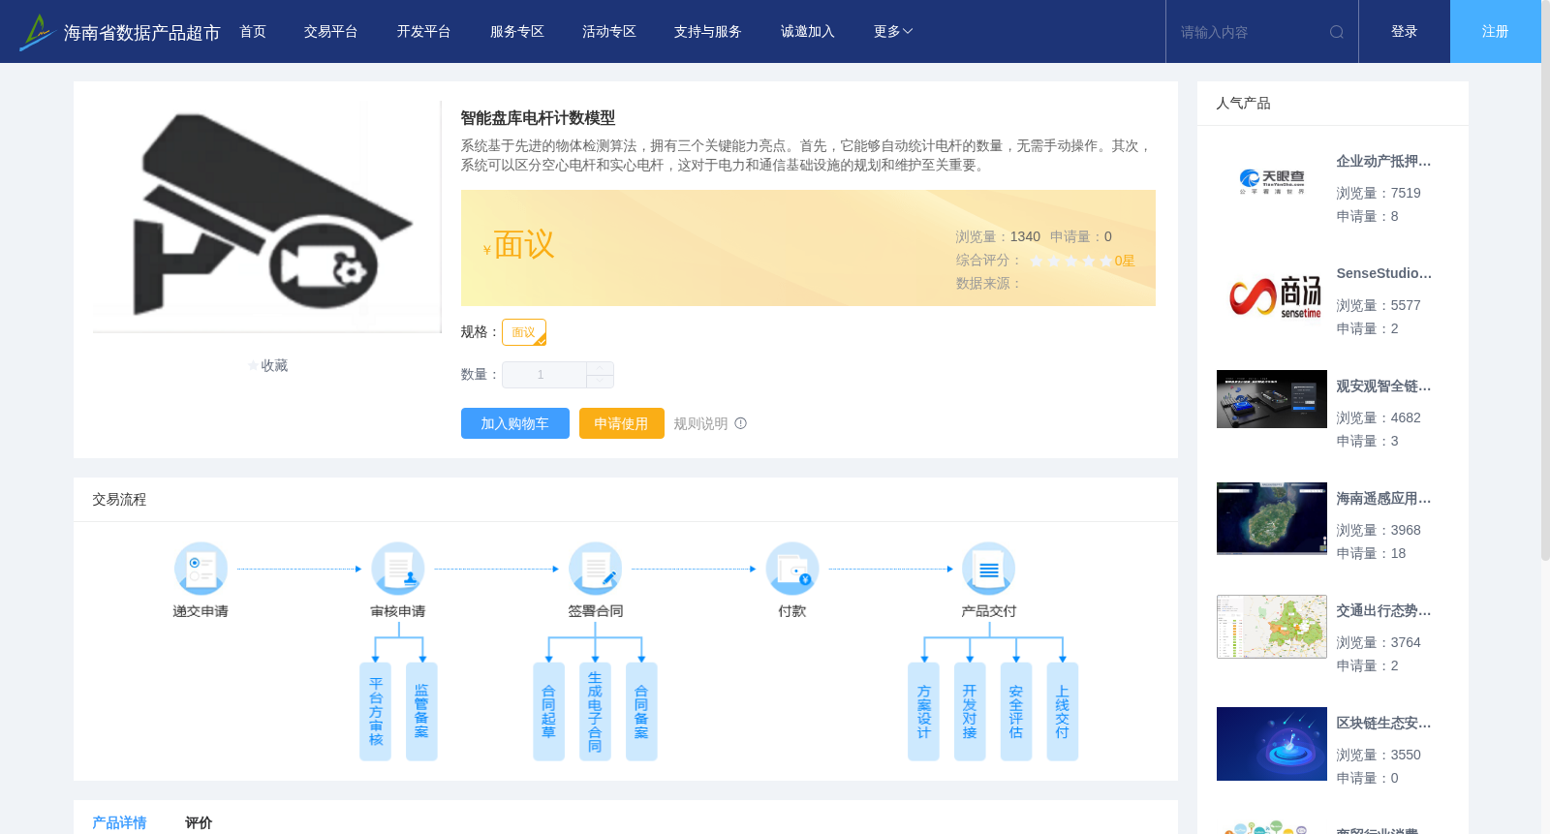
Task: Open the 服务专区 navigation item
Action: [x=516, y=32]
